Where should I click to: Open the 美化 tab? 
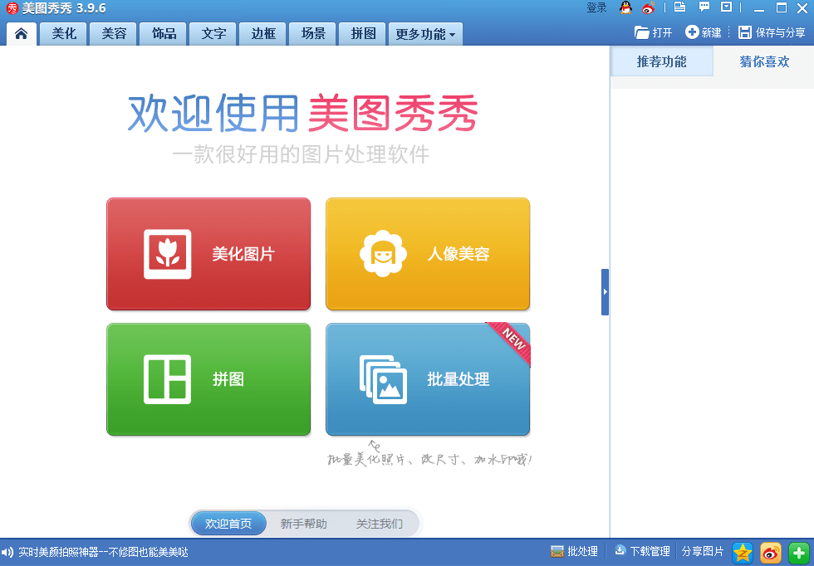[x=64, y=34]
